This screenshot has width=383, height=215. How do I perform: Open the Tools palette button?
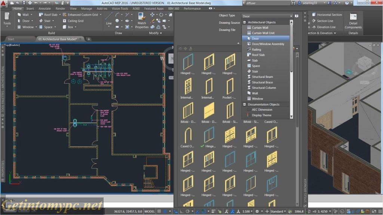coord(7,19)
